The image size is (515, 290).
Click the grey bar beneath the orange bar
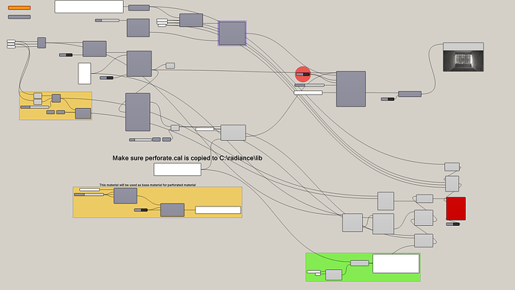click(x=19, y=16)
